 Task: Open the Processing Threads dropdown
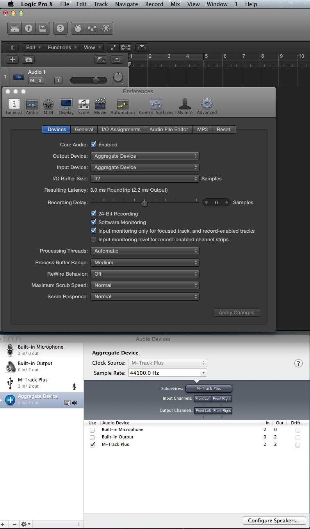coord(144,251)
